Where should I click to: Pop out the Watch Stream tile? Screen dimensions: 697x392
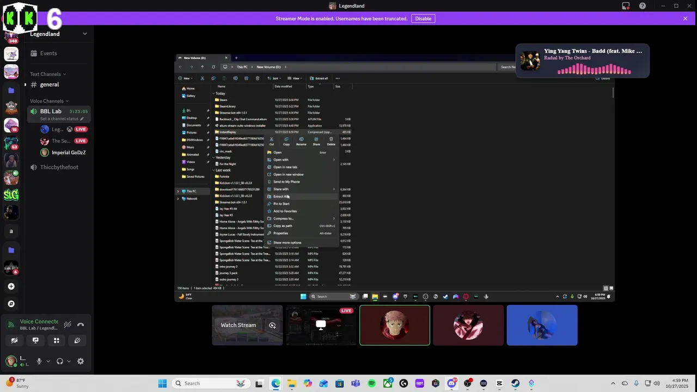coord(272,326)
